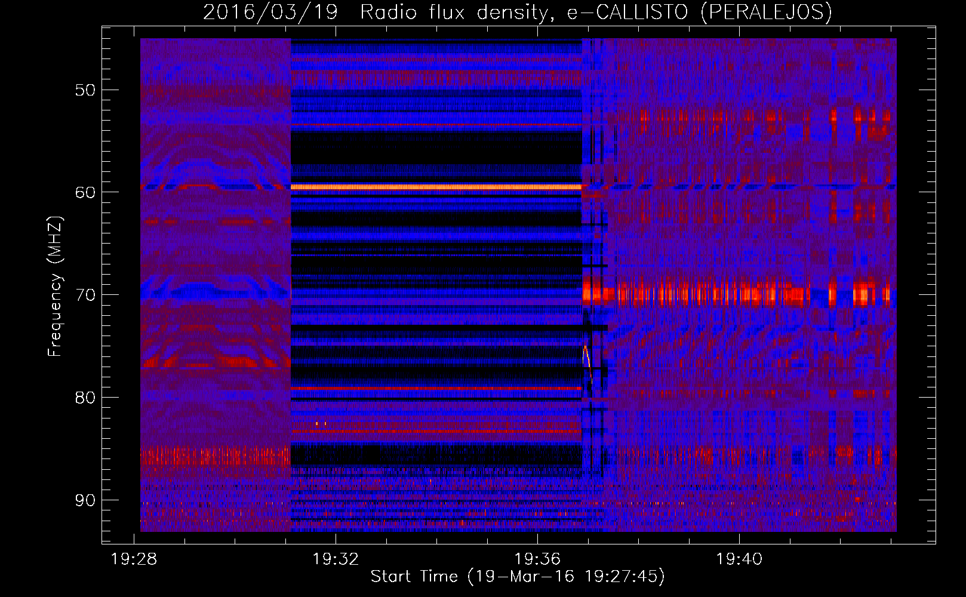Click the 19:32 time tick label
Screen dimensions: 966x597
[336, 559]
